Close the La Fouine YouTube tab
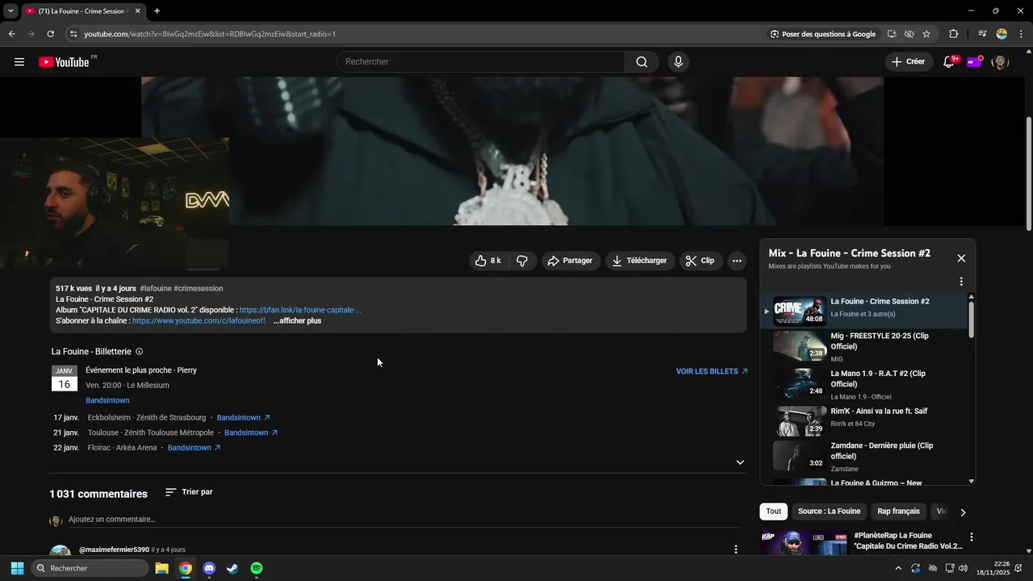The width and height of the screenshot is (1033, 581). 137,11
